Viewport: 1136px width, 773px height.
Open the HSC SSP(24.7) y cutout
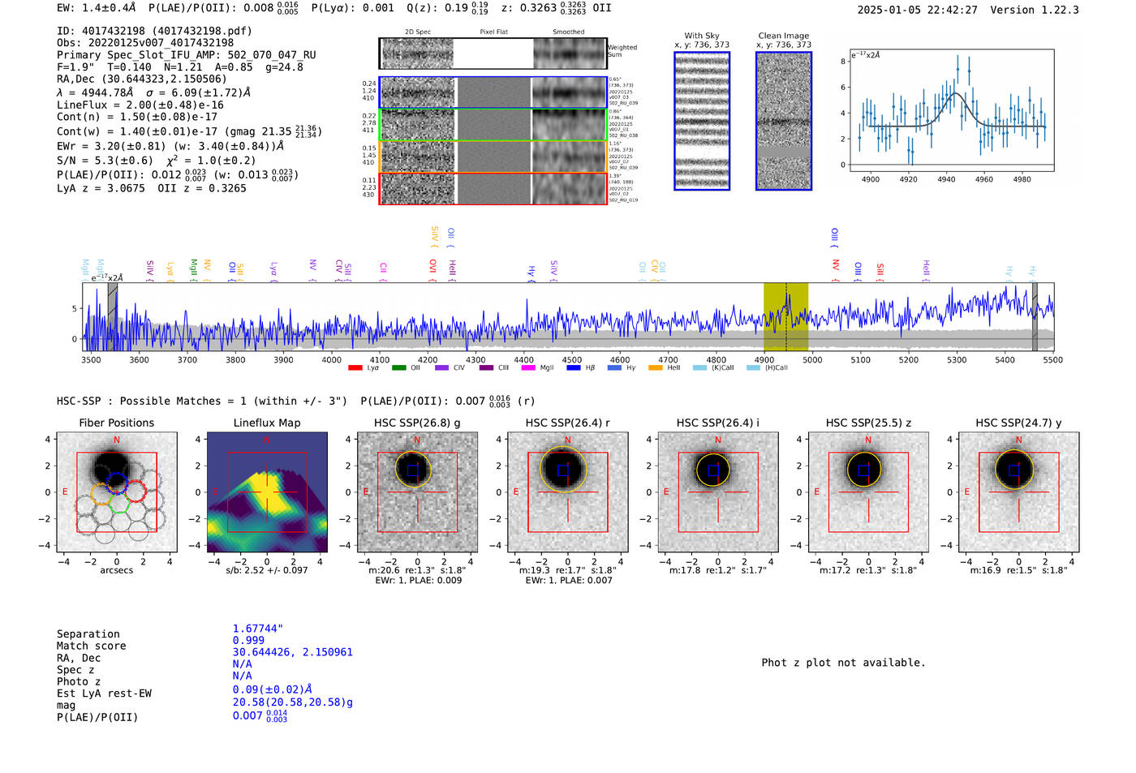(1018, 492)
